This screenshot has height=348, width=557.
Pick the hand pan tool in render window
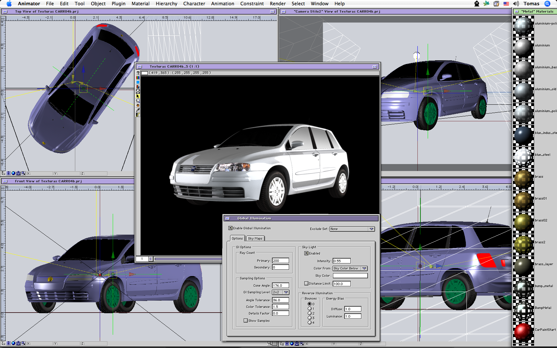(x=138, y=105)
